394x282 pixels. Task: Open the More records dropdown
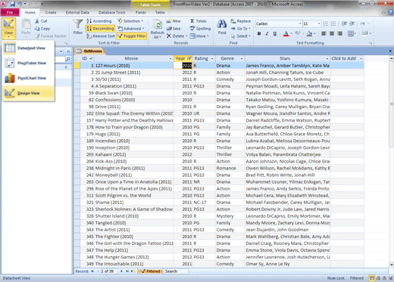(199, 36)
